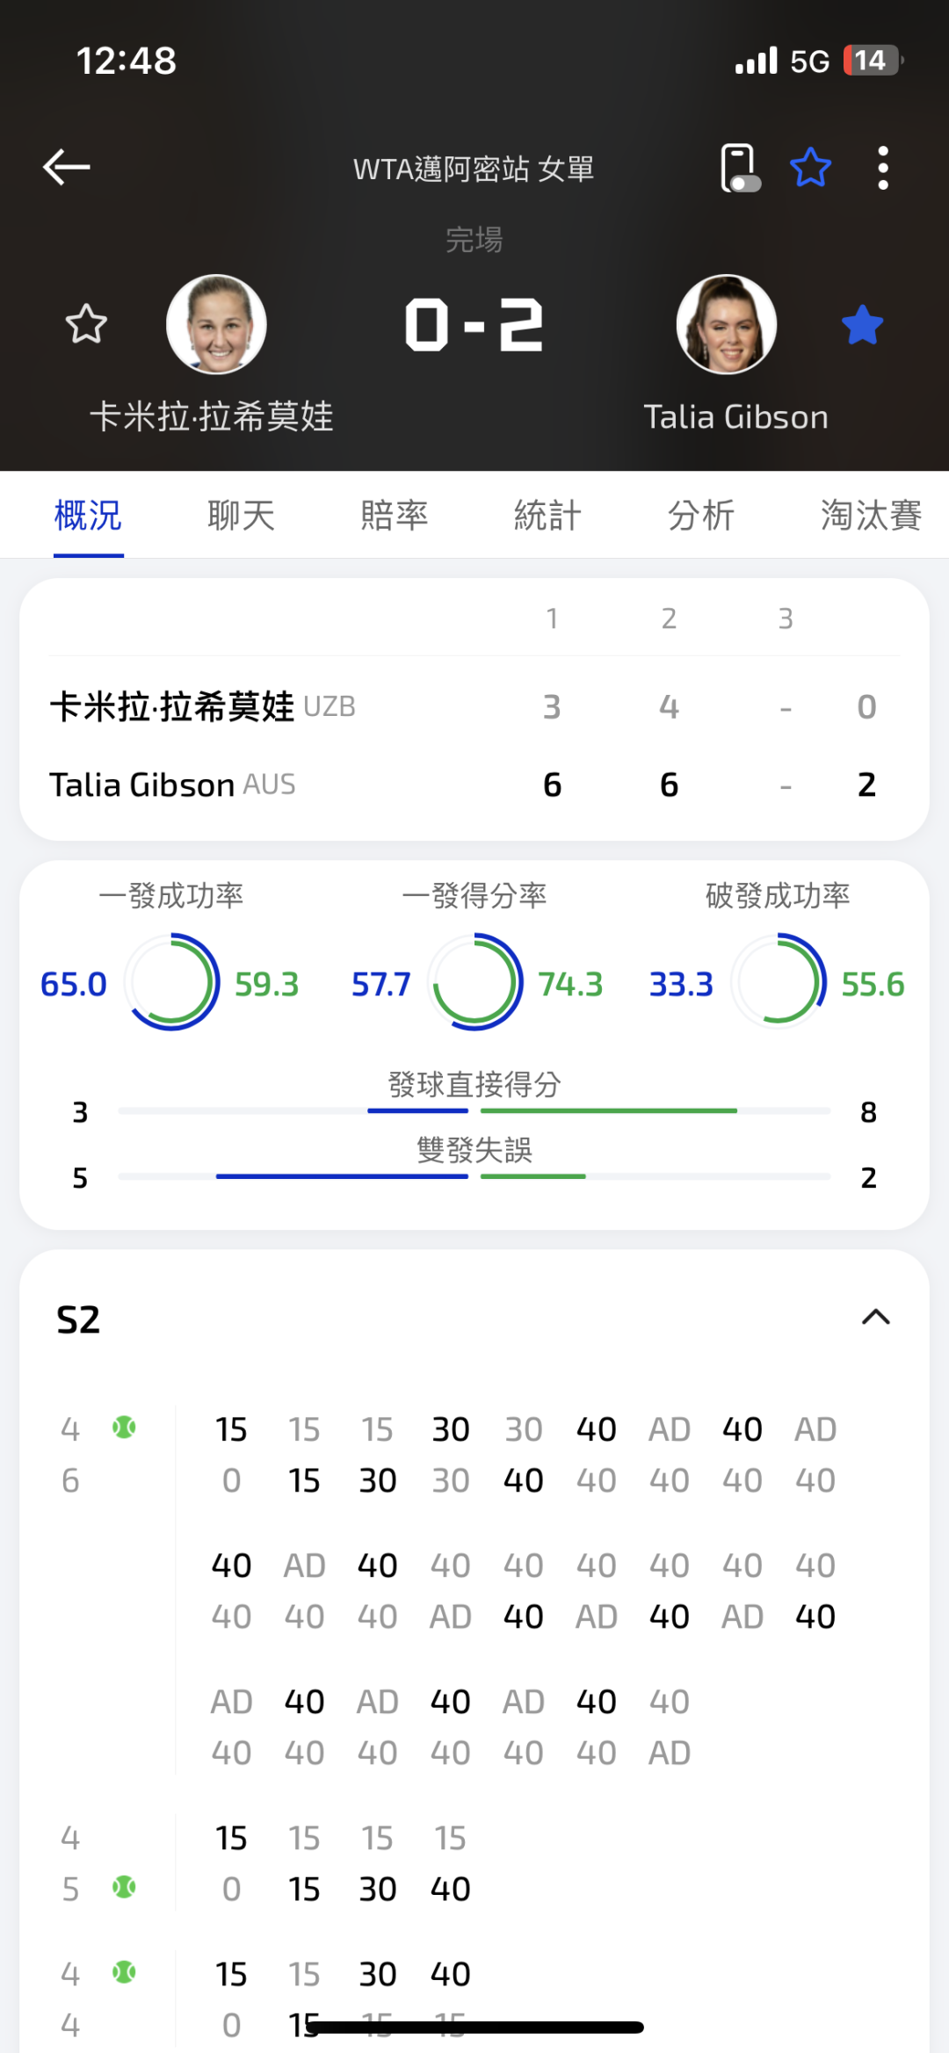Screen dimensions: 949x2053
Task: Collapse the S2 set section chevron
Action: 876,1317
